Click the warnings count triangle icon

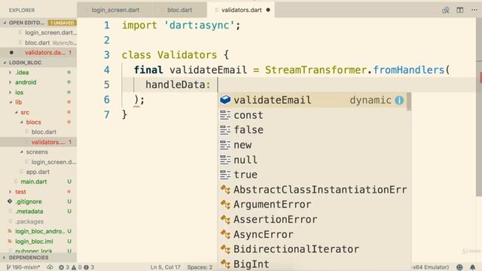pos(77,267)
